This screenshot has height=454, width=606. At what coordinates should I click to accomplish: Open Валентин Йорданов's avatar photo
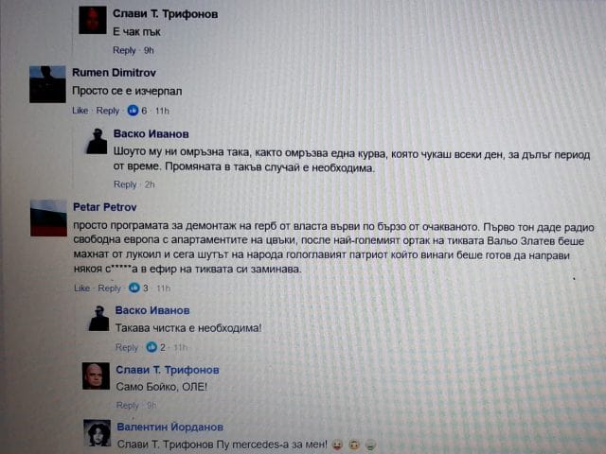coord(98,433)
